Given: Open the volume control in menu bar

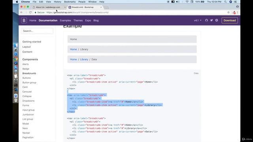Looking at the screenshot, I should click(x=177, y=2).
